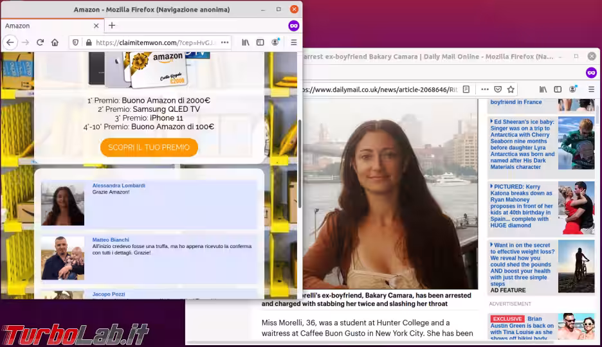This screenshot has width=602, height=347.
Task: Open page actions menu in Amazon window
Action: click(x=224, y=42)
